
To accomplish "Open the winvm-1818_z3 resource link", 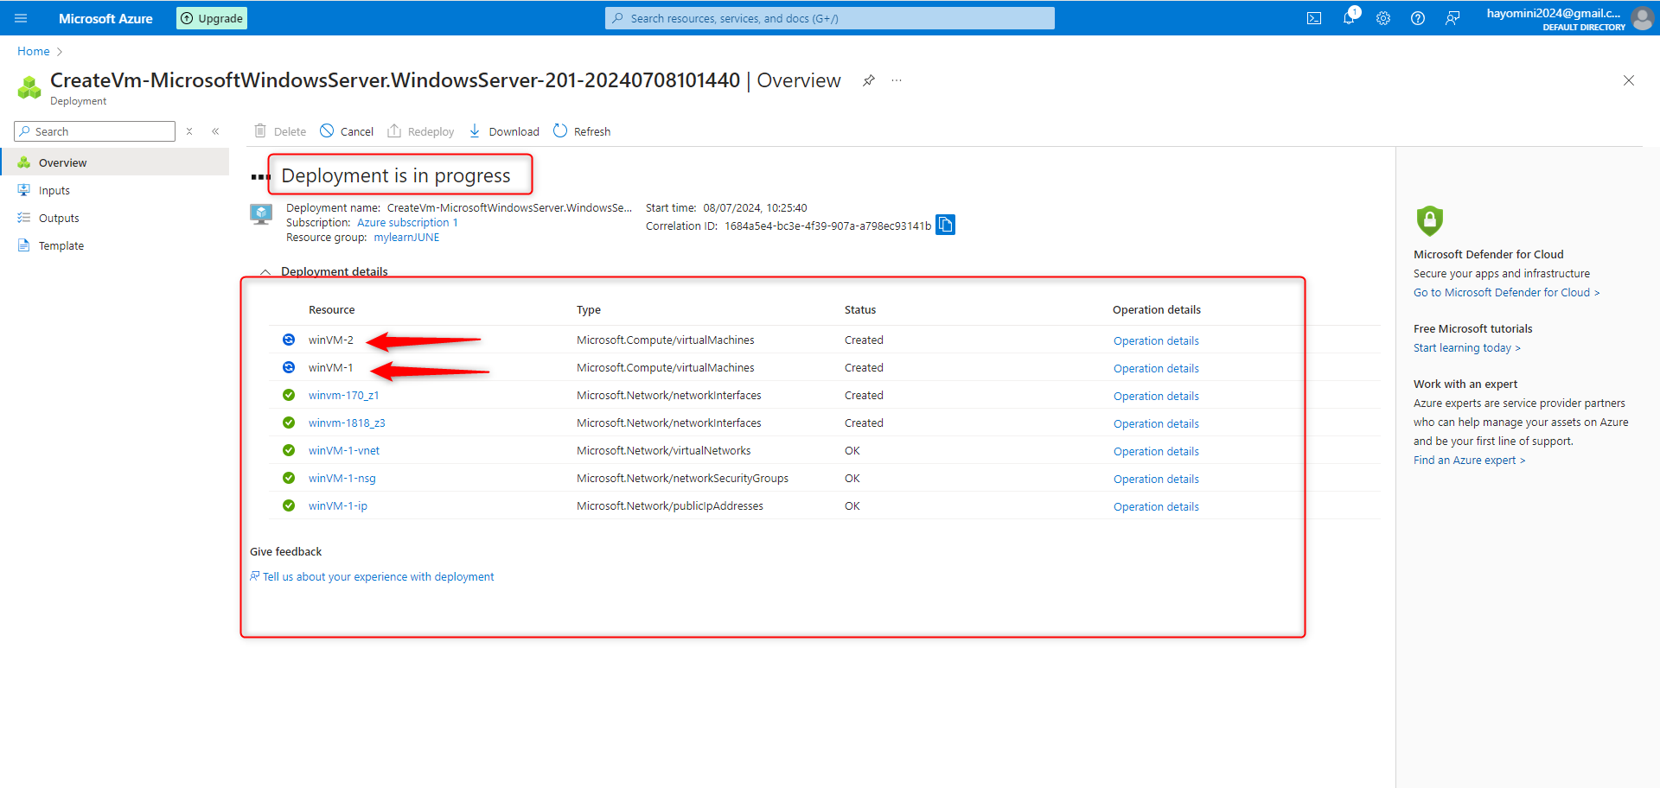I will 347,423.
